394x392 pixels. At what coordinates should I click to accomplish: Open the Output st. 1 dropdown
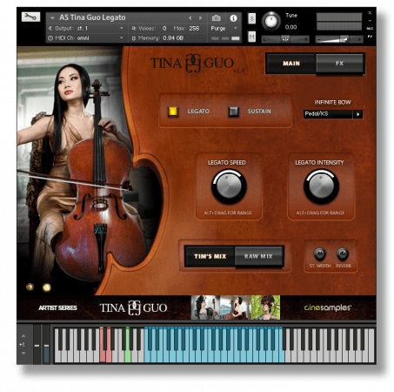pyautogui.click(x=86, y=29)
